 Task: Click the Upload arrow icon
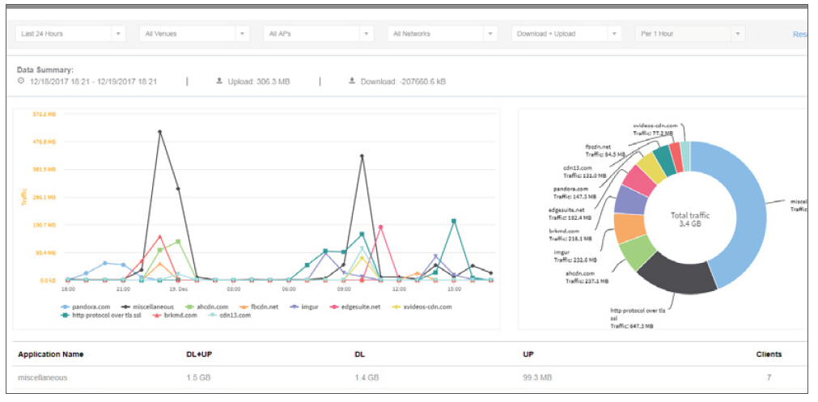[219, 82]
